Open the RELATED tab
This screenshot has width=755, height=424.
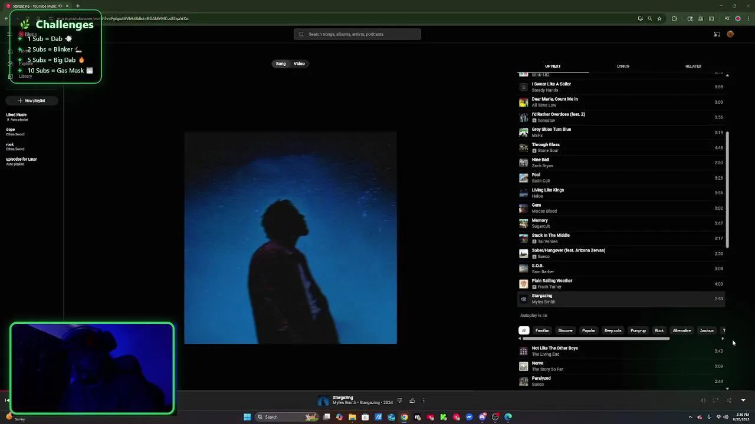pos(693,66)
